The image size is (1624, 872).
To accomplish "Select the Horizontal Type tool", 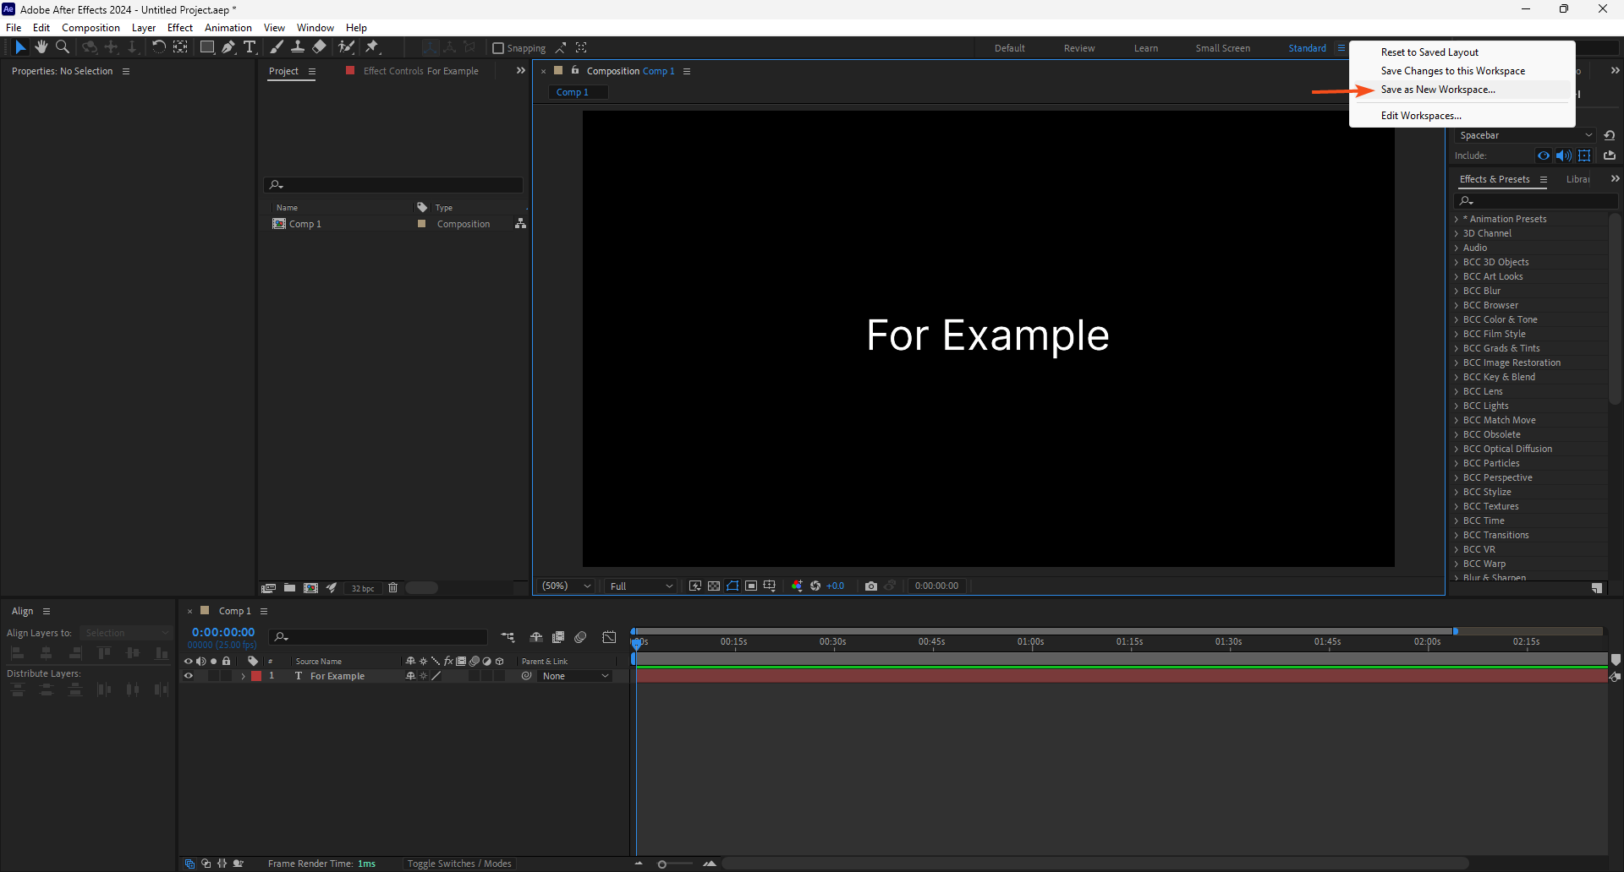I will pyautogui.click(x=250, y=47).
